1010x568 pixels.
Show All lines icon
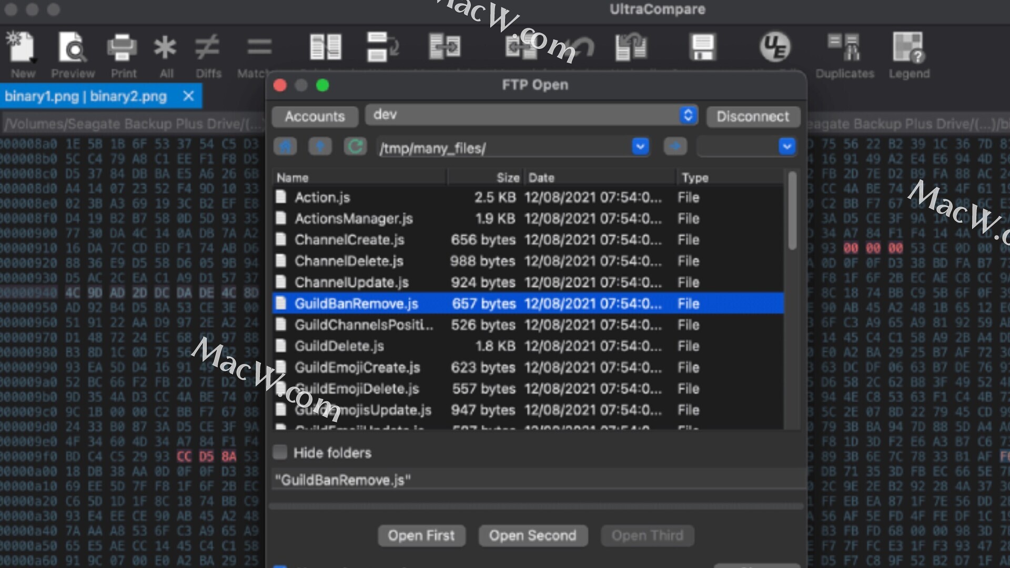165,47
